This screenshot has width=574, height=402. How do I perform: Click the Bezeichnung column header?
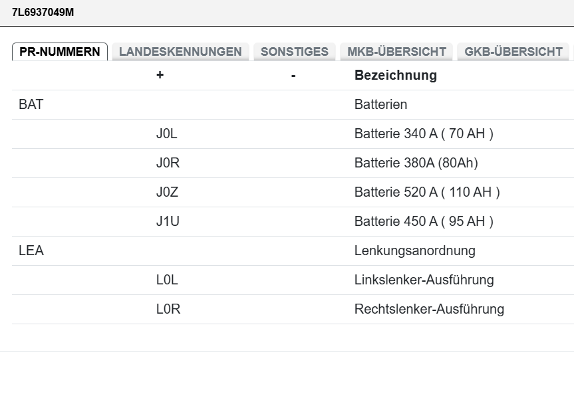pyautogui.click(x=396, y=75)
